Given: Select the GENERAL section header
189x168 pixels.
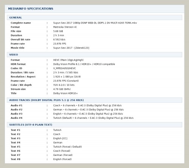Looking at the screenshot, I should click(x=94, y=17).
